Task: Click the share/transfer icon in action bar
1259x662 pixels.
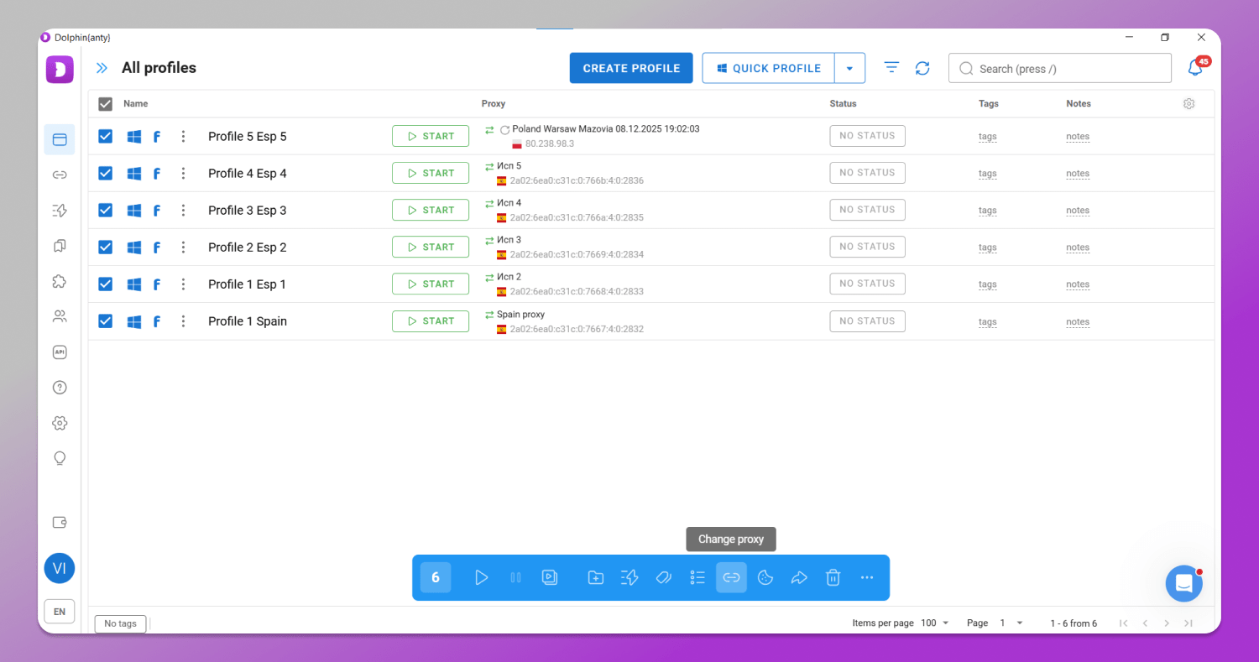Action: pyautogui.click(x=799, y=577)
